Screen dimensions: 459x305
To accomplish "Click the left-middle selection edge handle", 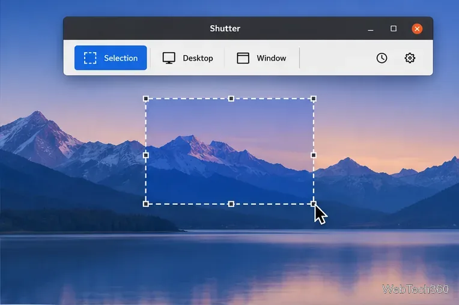I will (x=146, y=155).
